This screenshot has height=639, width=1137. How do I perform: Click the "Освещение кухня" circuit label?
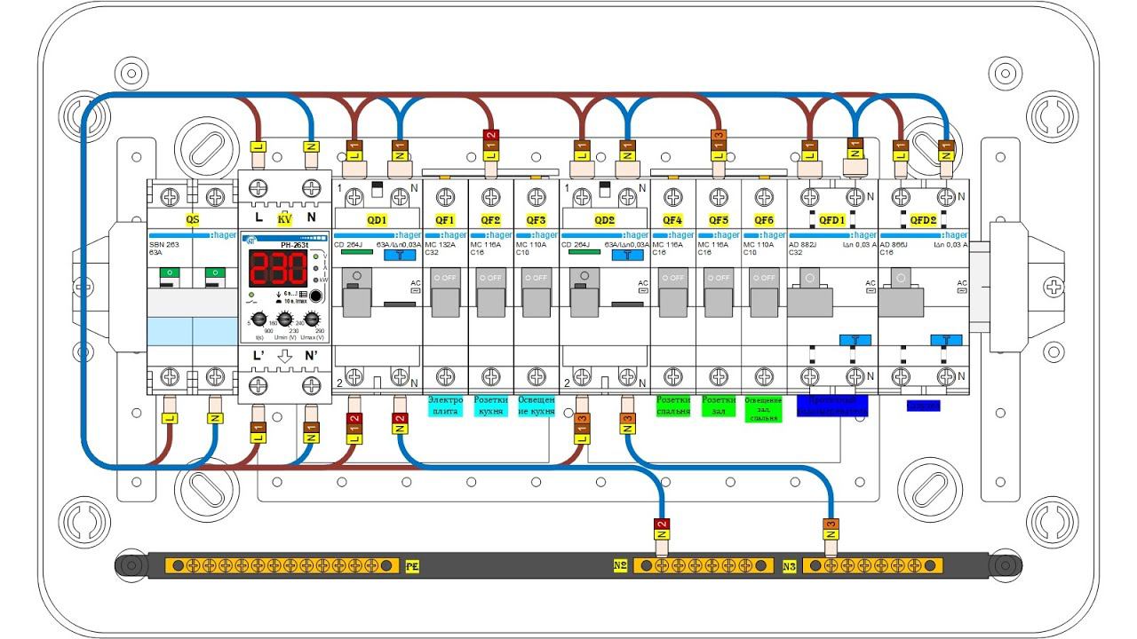click(x=537, y=406)
